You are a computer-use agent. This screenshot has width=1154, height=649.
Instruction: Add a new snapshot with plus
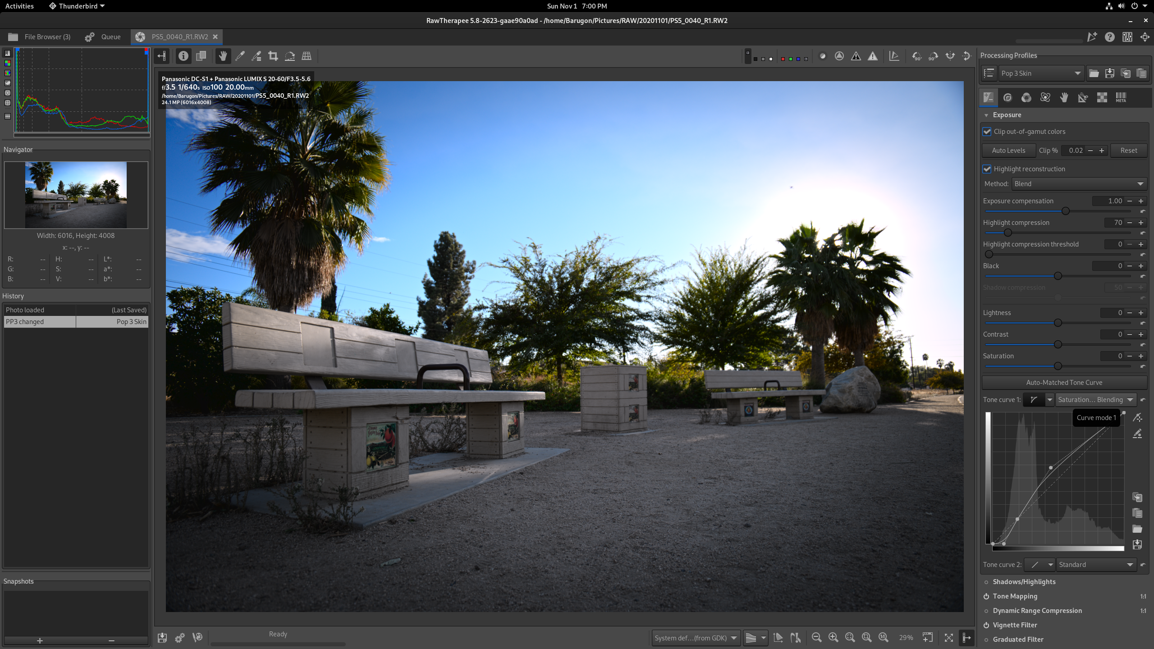pos(40,640)
